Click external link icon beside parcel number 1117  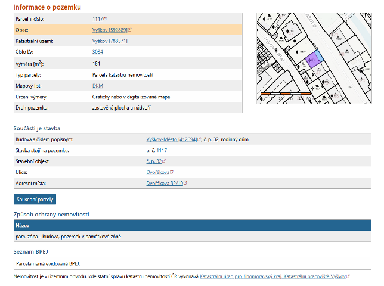point(105,18)
